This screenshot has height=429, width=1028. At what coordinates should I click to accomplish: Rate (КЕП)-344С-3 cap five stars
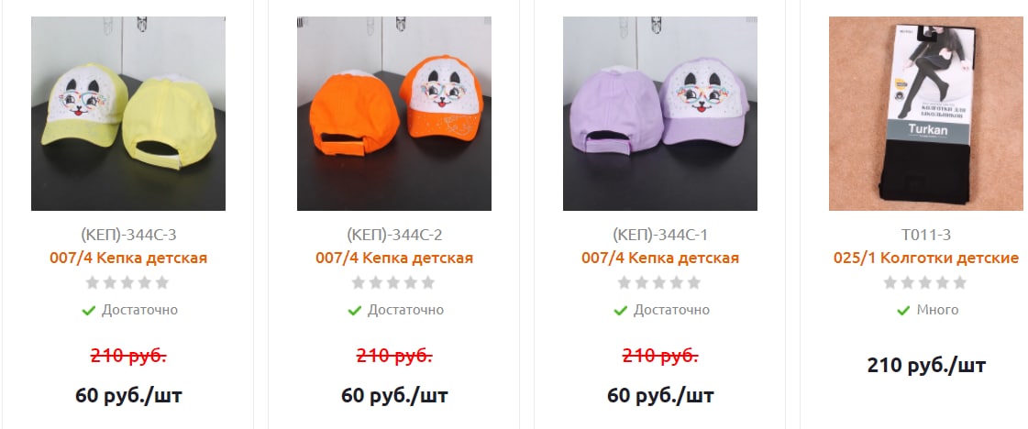[x=162, y=283]
